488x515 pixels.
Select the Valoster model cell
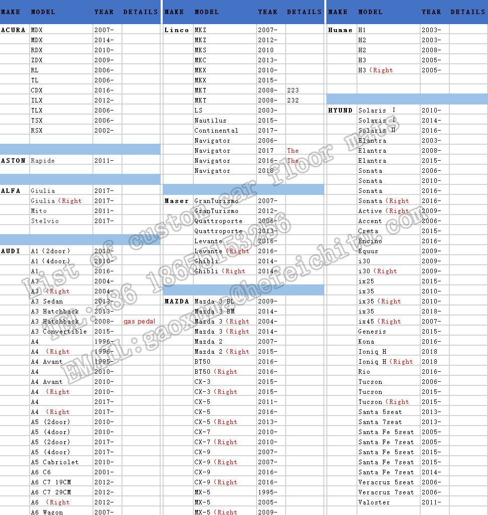[x=389, y=502]
